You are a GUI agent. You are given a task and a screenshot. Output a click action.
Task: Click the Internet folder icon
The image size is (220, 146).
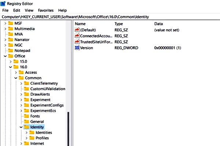(x=26, y=143)
